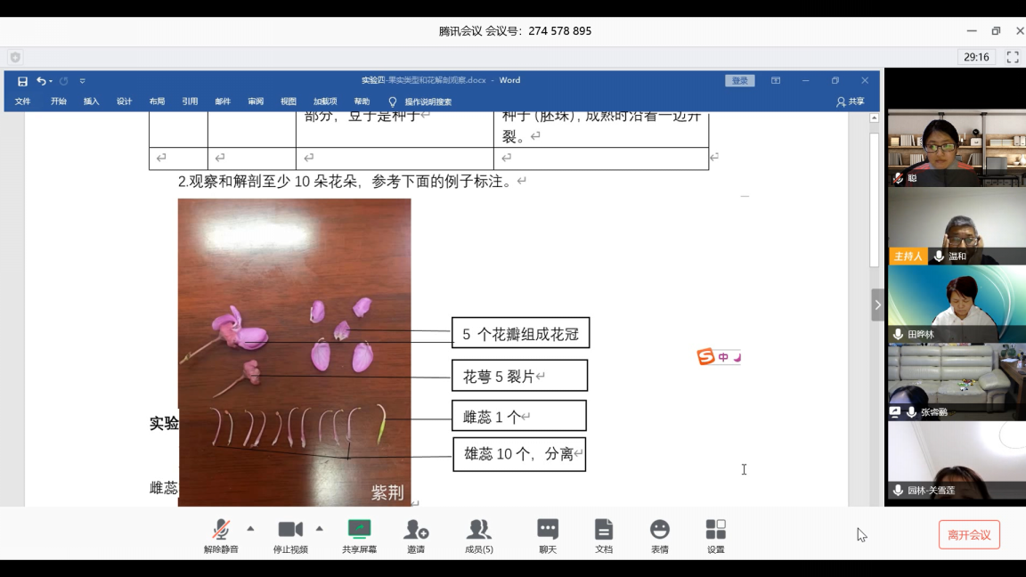Click the 登录 sign-in button in Word
Image resolution: width=1026 pixels, height=577 pixels.
point(739,81)
